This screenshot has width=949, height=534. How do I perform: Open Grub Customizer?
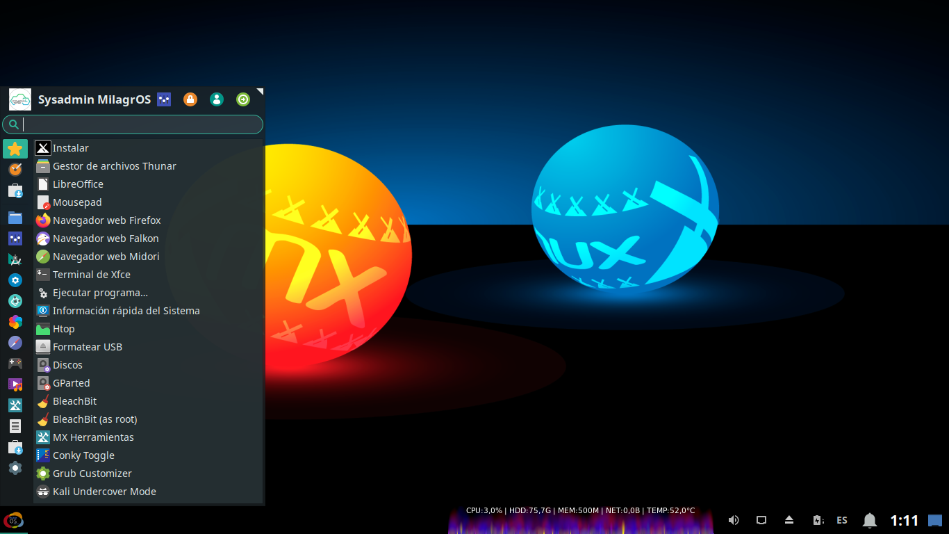point(92,474)
